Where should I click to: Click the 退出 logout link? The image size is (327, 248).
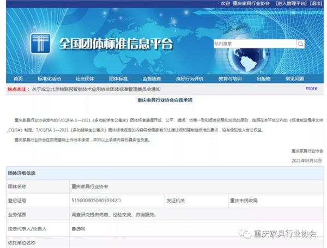[x=316, y=3]
